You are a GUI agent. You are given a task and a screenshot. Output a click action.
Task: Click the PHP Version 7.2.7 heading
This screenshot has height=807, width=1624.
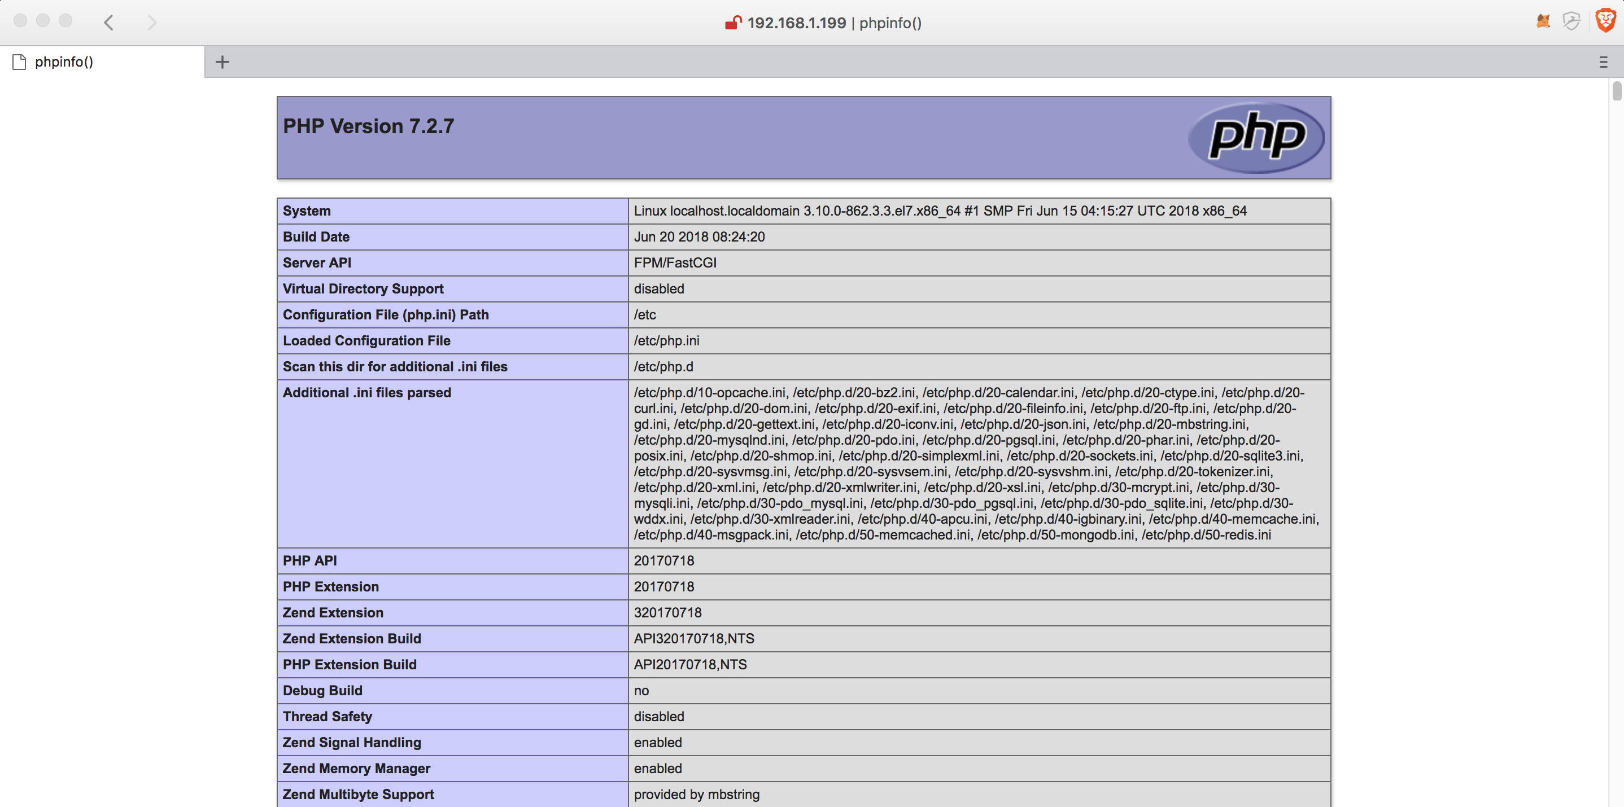coord(368,126)
